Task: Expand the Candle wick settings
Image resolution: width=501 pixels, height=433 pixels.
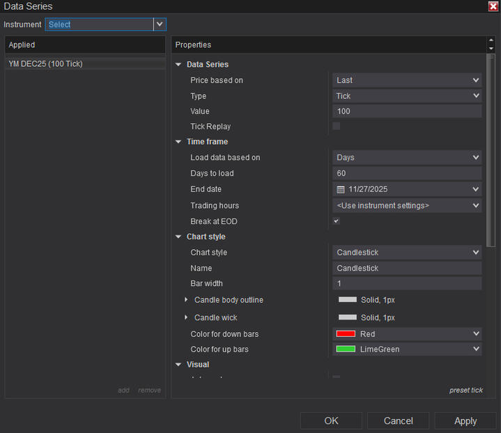Action: tap(186, 317)
